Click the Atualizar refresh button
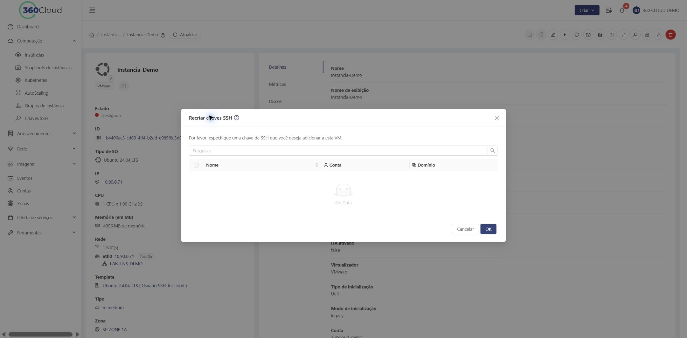Image resolution: width=687 pixels, height=338 pixels. click(x=185, y=35)
